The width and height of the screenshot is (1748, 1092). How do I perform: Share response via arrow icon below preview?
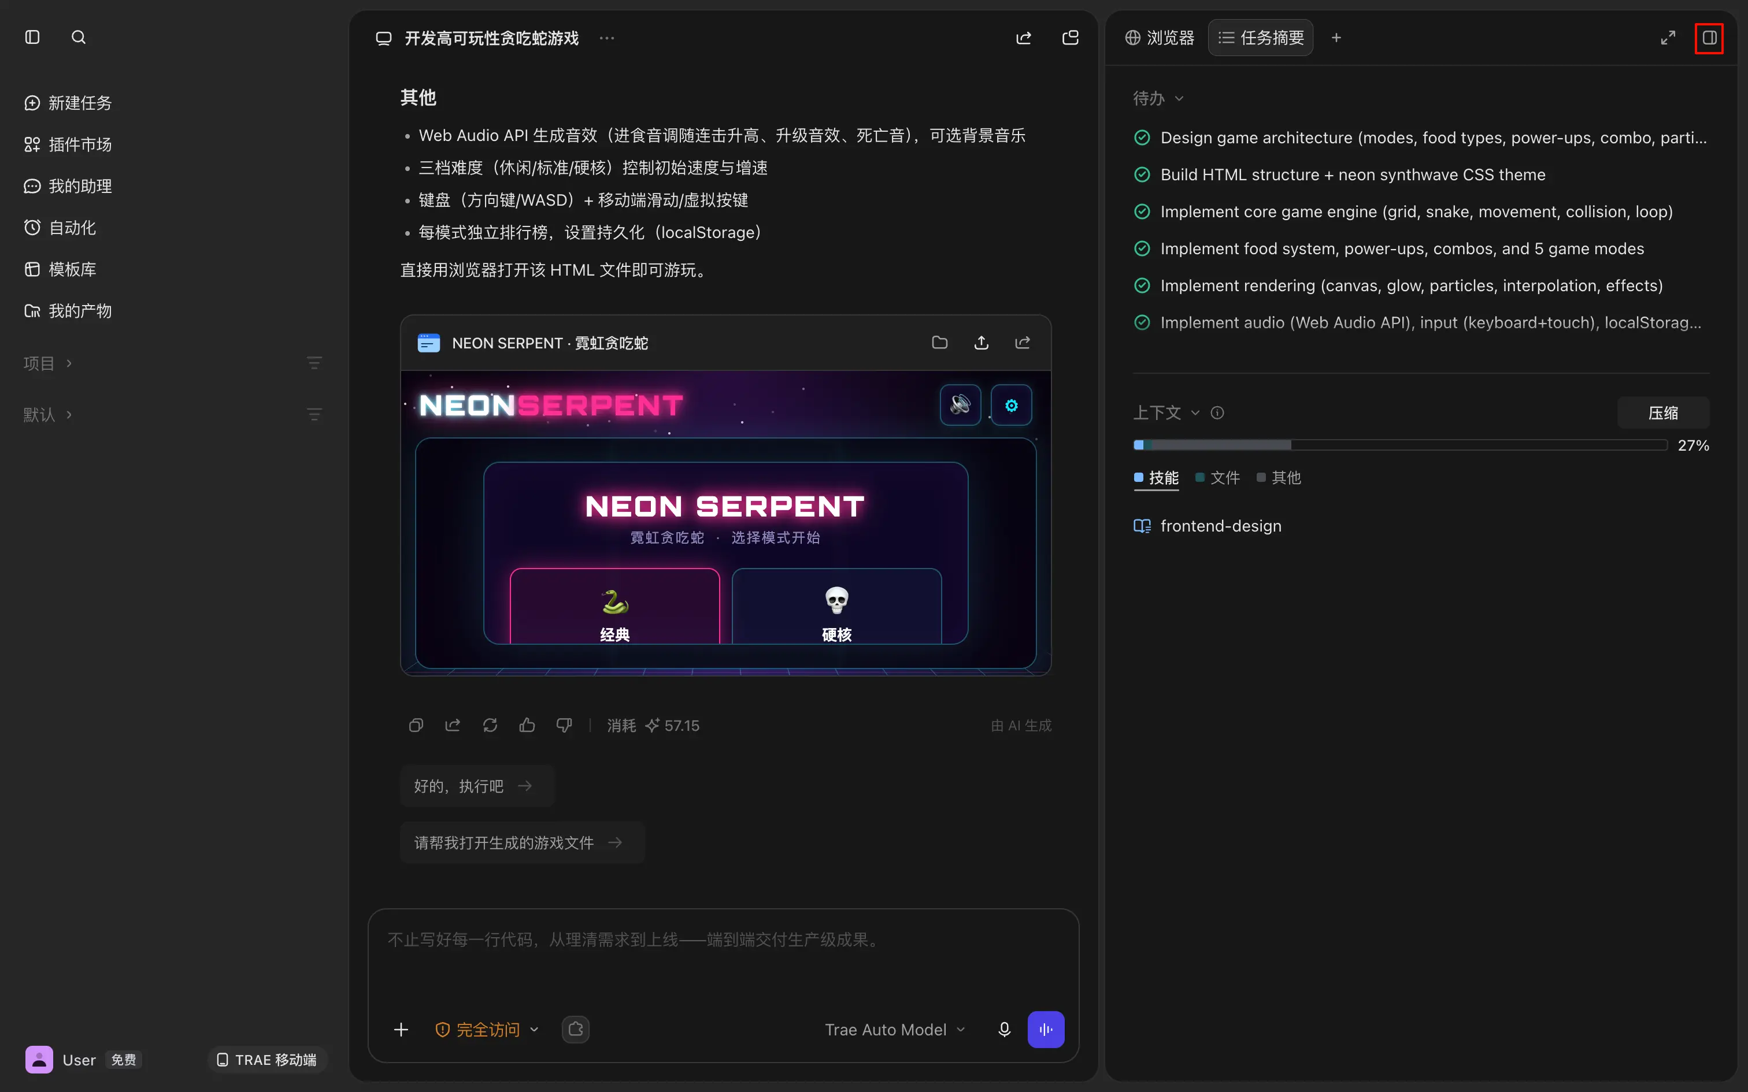tap(453, 725)
